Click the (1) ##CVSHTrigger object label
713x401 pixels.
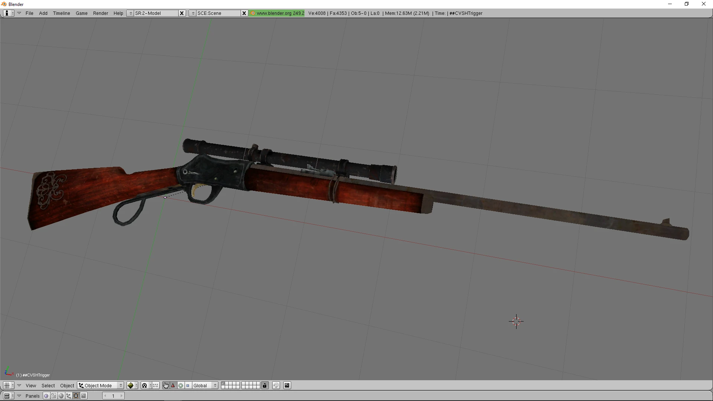click(33, 375)
